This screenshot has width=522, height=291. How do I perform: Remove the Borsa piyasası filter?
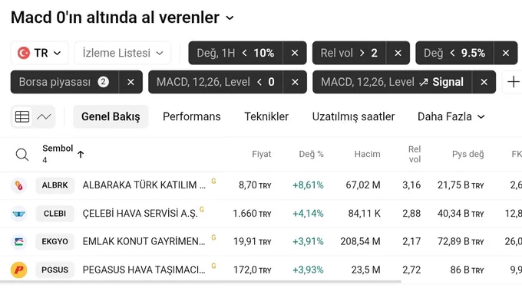[x=130, y=82]
